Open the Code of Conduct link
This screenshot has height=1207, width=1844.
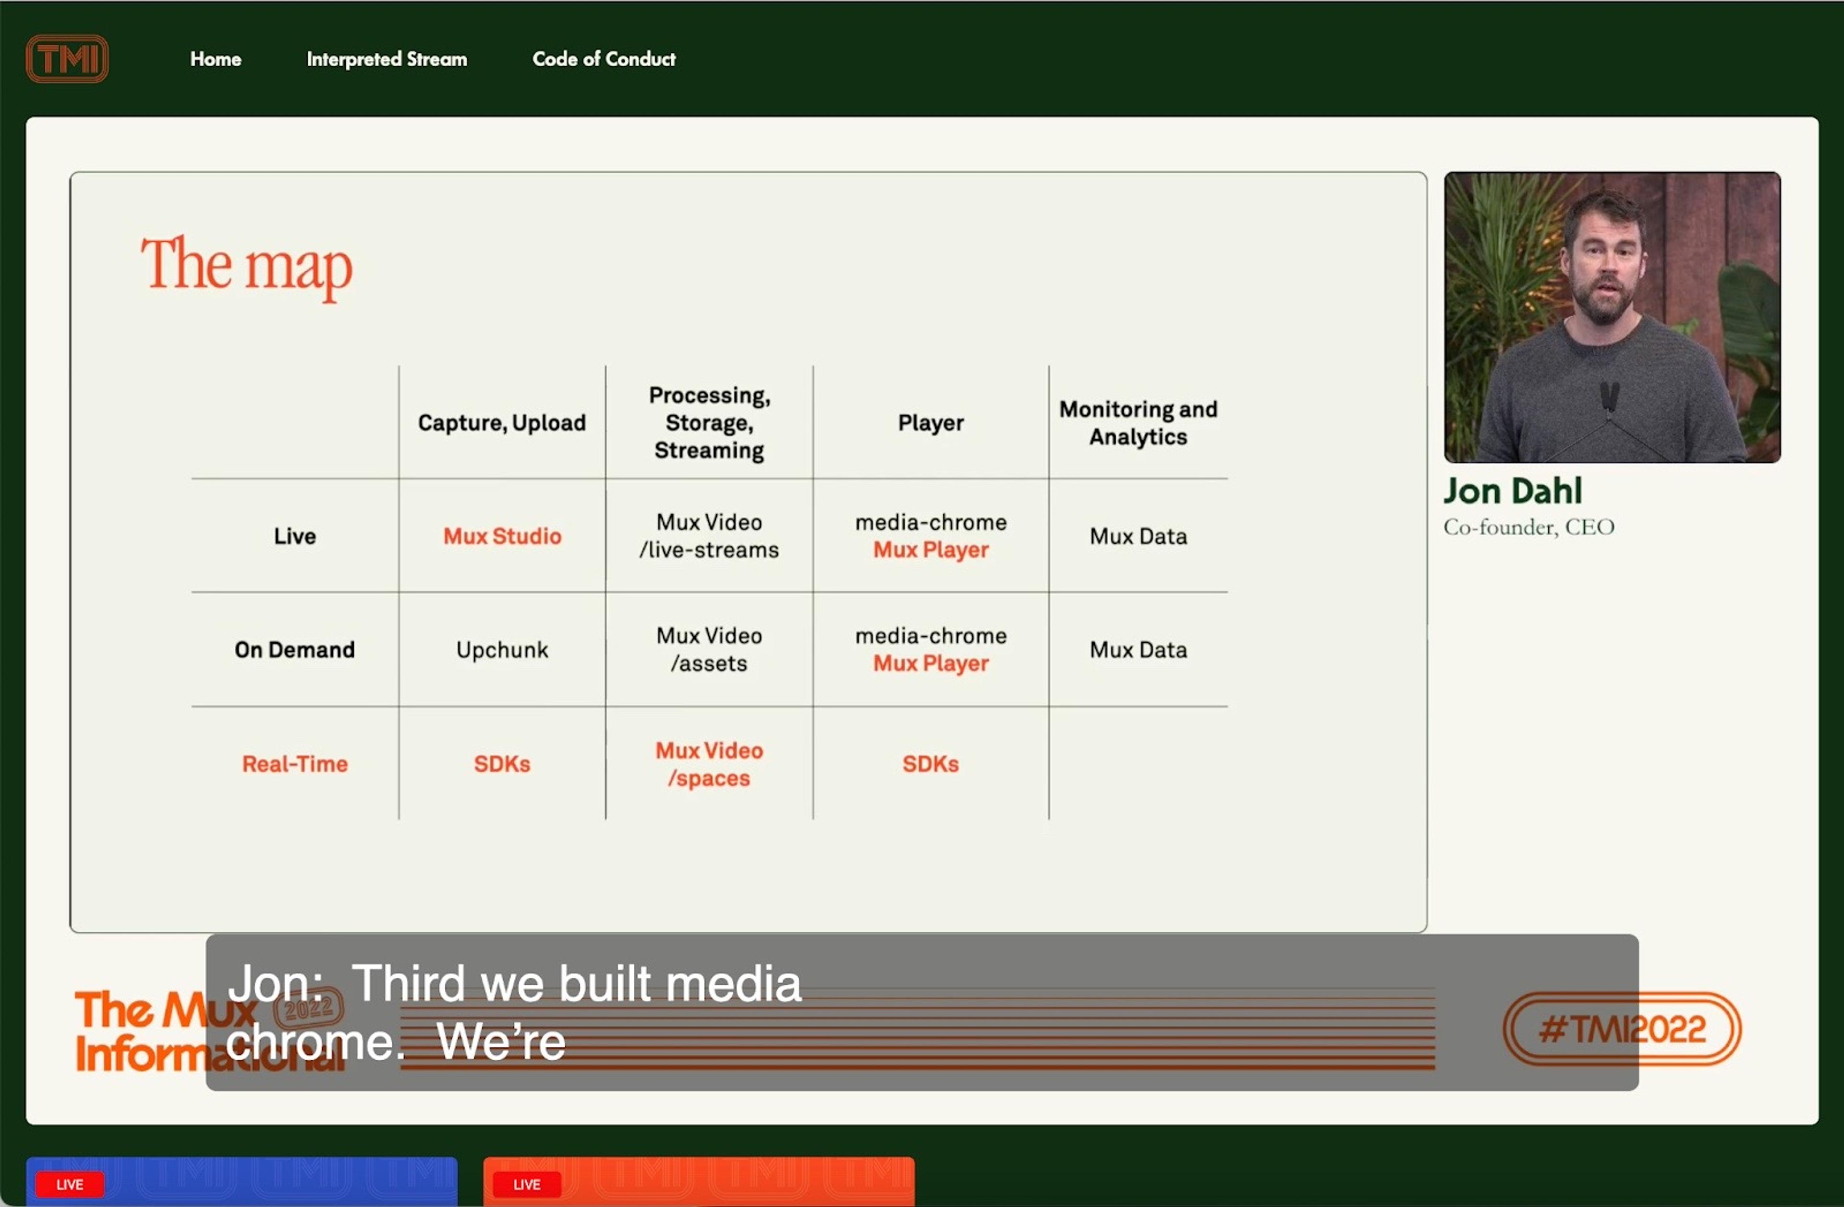click(x=604, y=59)
